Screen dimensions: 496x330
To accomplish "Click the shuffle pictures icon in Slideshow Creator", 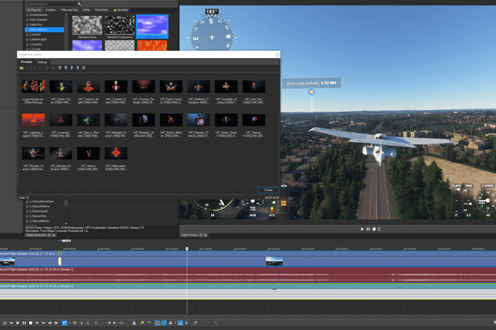I will 83,68.
